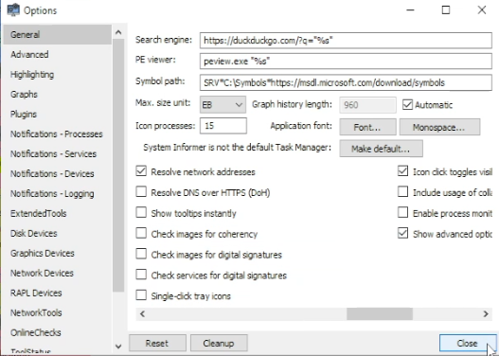The height and width of the screenshot is (356, 499).
Task: Toggle Show advanced options checkbox
Action: 402,234
